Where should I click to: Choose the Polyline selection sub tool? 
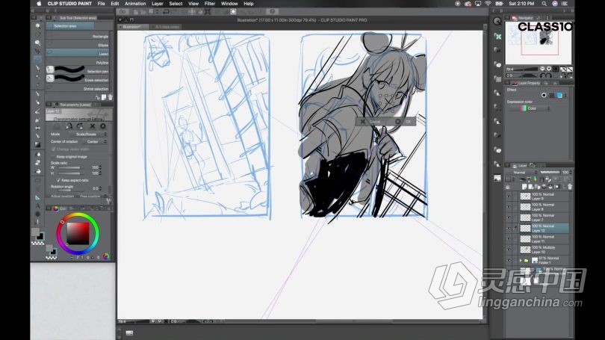pos(78,63)
